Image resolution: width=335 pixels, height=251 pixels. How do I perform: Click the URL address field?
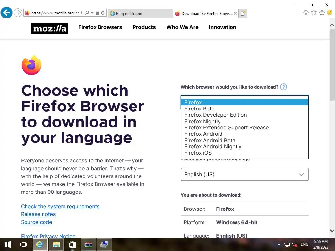click(x=57, y=13)
